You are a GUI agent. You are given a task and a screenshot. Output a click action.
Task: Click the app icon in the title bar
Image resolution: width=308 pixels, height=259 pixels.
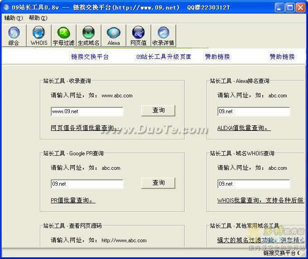pos(6,7)
